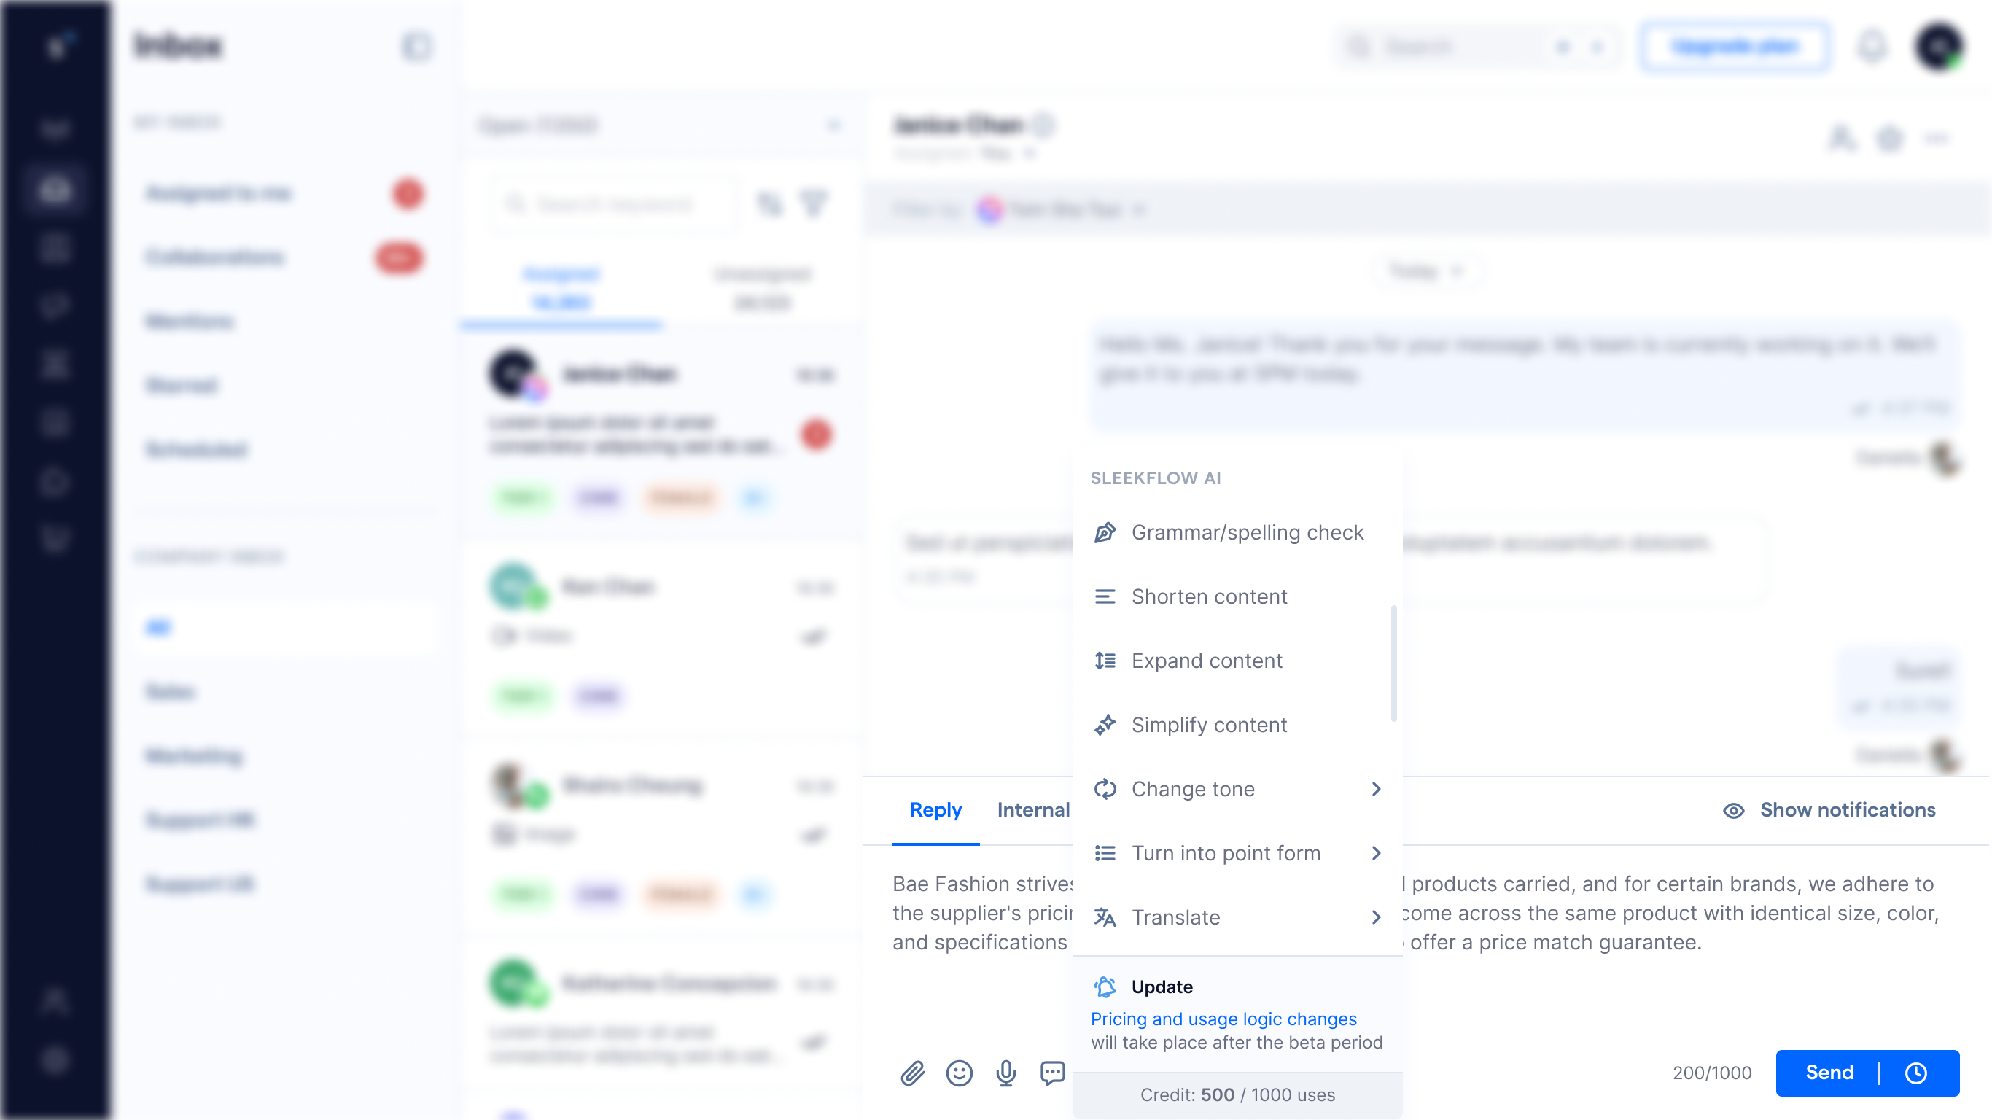
Task: Select the Simplify content option
Action: (1210, 725)
